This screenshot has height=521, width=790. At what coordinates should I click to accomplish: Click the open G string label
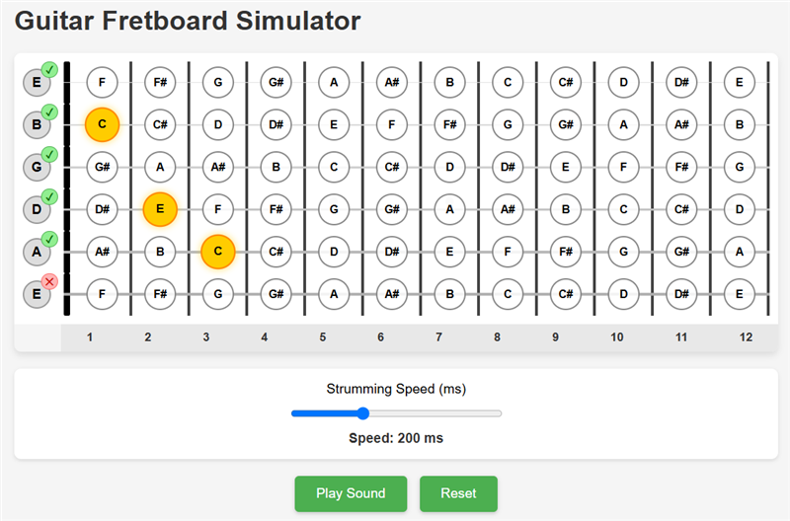point(37,167)
